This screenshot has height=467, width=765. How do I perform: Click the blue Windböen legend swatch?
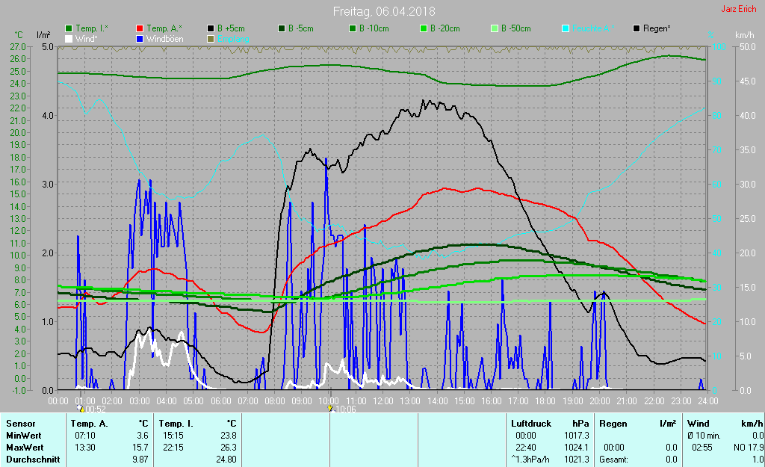(140, 39)
